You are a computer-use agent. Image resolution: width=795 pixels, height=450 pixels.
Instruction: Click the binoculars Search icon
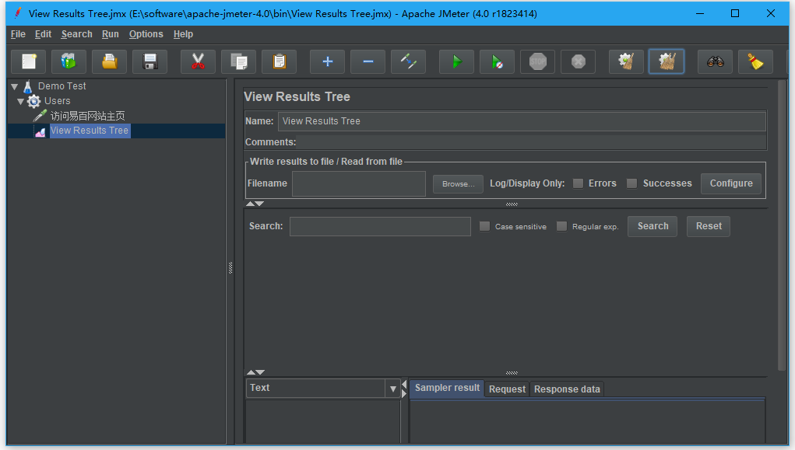pyautogui.click(x=715, y=61)
